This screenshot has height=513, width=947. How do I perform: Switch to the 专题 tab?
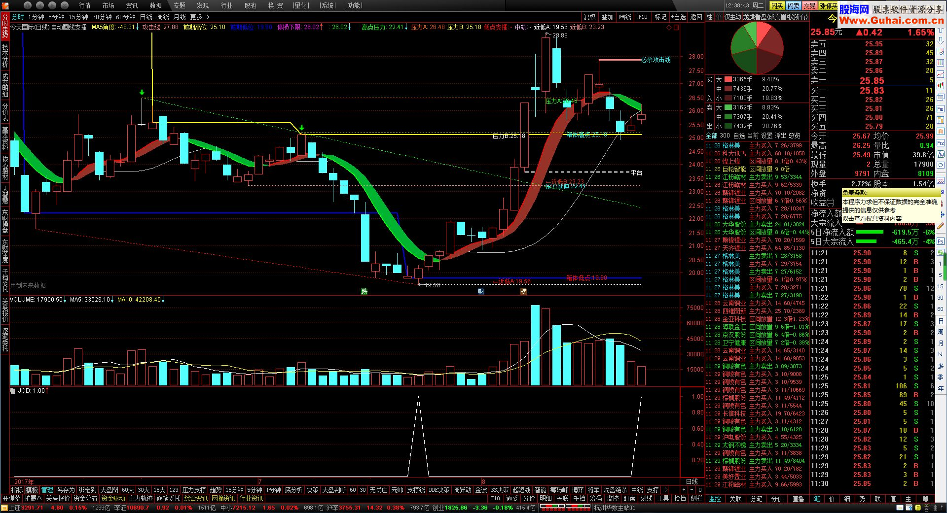point(180,5)
